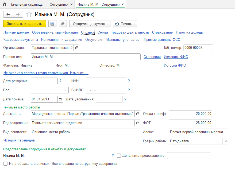
Task: Open the Подразделение record with its open icon
Action: pyautogui.click(x=137, y=123)
